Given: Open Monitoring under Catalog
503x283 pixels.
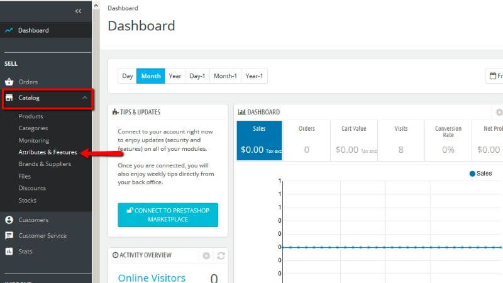Looking at the screenshot, I should pyautogui.click(x=34, y=140).
